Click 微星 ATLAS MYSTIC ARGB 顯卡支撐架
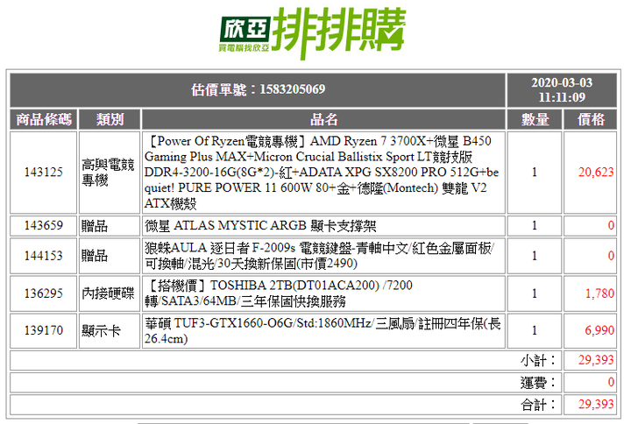The height and width of the screenshot is (424, 631). point(260,226)
